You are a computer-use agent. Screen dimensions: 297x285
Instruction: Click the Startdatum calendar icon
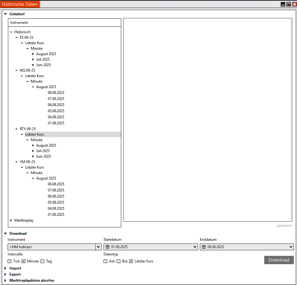click(108, 247)
